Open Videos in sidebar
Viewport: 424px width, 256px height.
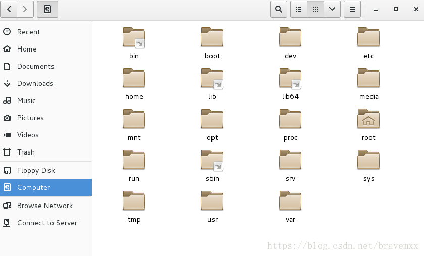(x=46, y=135)
